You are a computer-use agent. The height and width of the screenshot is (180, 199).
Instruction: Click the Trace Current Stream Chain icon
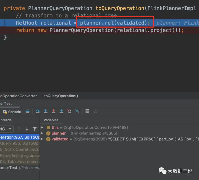[x=95, y=111]
